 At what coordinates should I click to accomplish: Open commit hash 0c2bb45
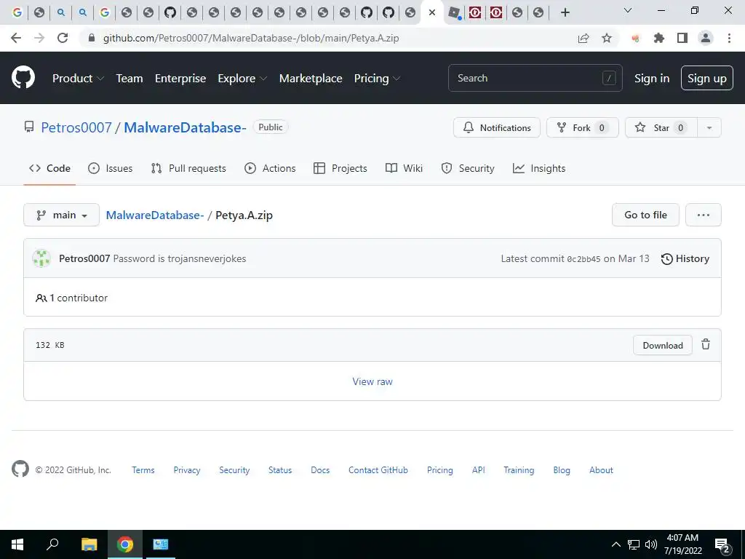click(x=583, y=259)
